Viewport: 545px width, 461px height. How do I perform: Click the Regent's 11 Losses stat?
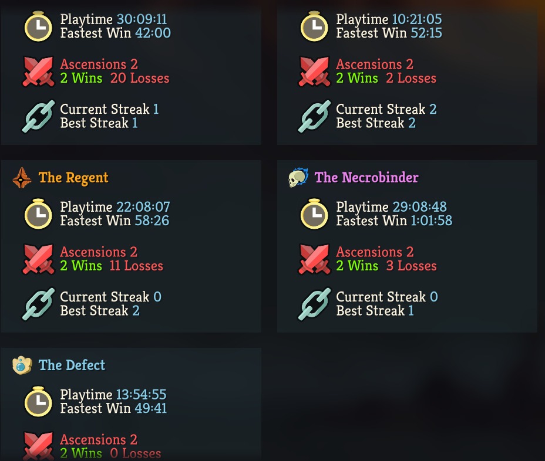(136, 266)
